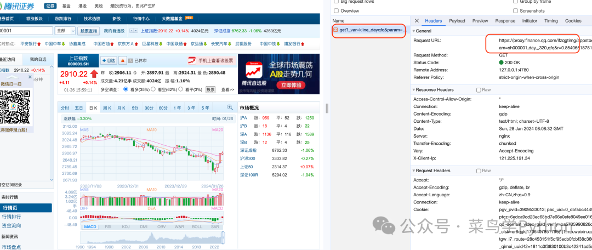Collapse the General section
Image resolution: width=592 pixels, height=250 pixels.
(x=414, y=31)
